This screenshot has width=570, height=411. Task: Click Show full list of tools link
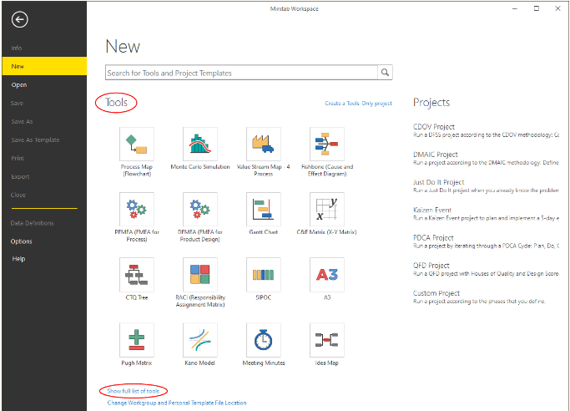pos(134,391)
